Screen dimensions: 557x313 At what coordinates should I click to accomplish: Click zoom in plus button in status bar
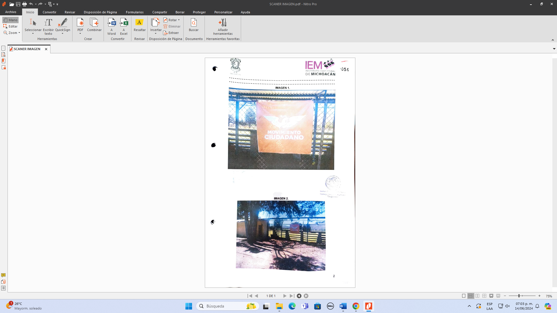pos(539,296)
